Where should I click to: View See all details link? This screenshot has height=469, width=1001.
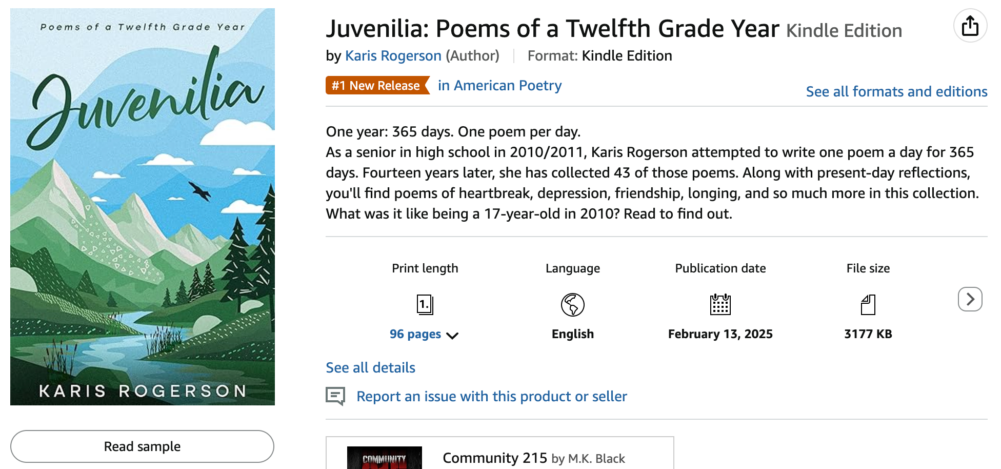tap(370, 367)
